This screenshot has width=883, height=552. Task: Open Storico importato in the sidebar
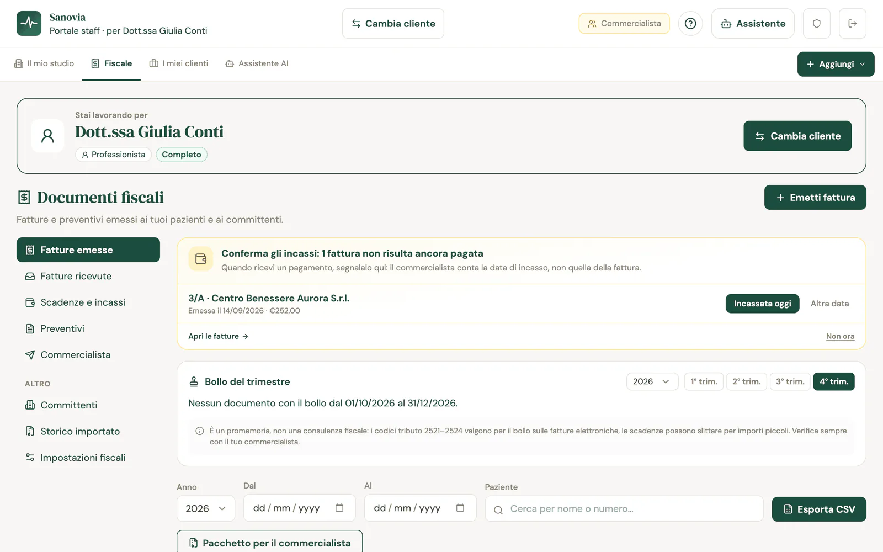pos(88,431)
